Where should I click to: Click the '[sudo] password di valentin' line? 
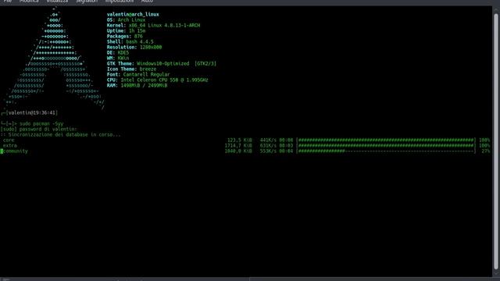pos(38,129)
